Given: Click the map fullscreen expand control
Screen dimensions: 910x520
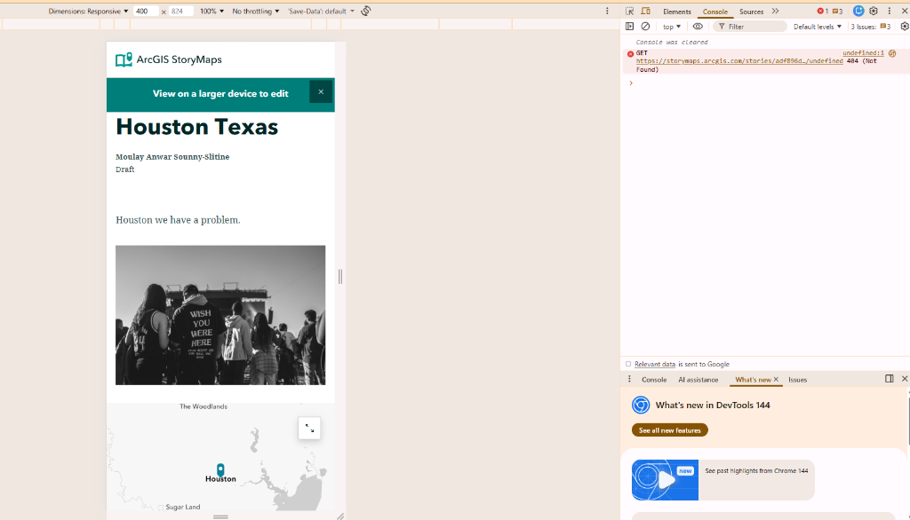Looking at the screenshot, I should coord(309,428).
